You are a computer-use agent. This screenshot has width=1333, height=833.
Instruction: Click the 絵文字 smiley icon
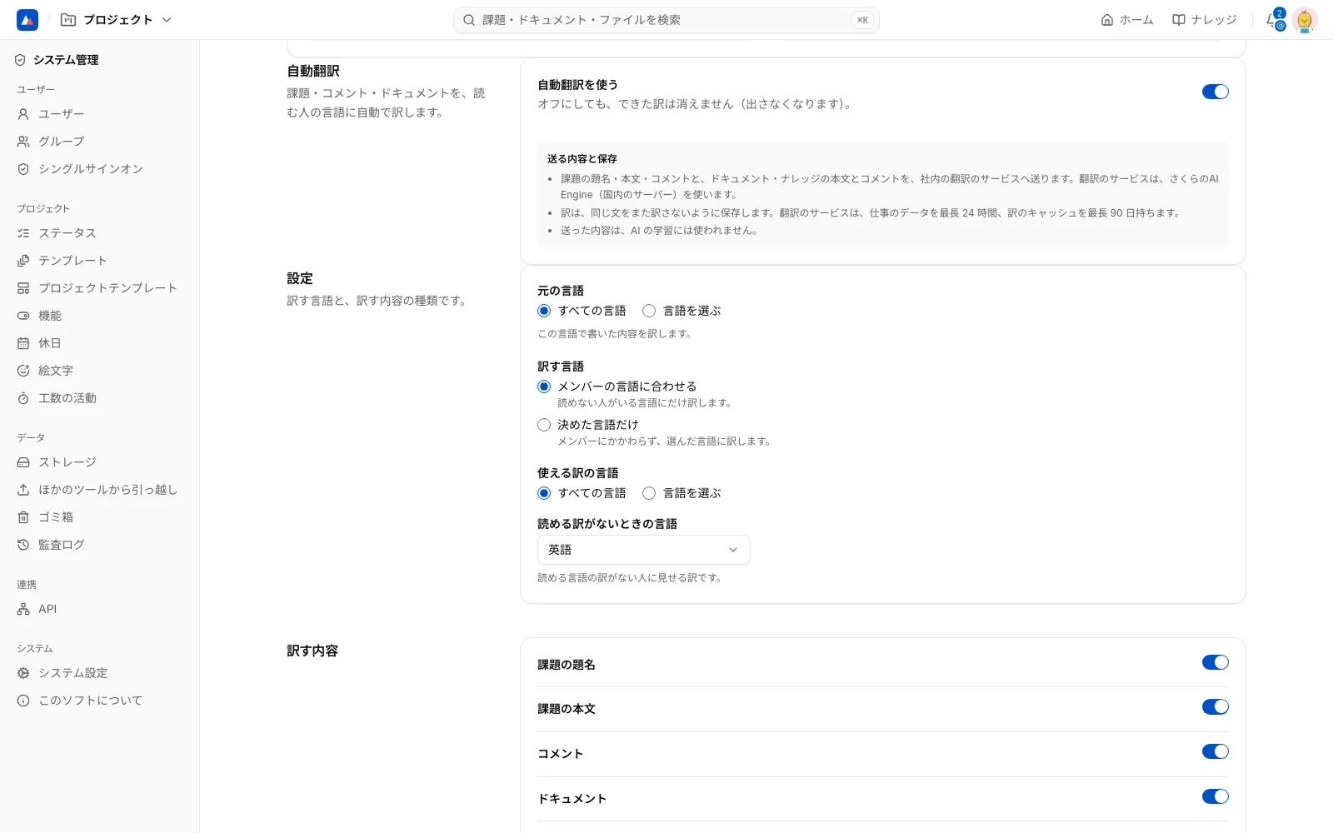(23, 371)
